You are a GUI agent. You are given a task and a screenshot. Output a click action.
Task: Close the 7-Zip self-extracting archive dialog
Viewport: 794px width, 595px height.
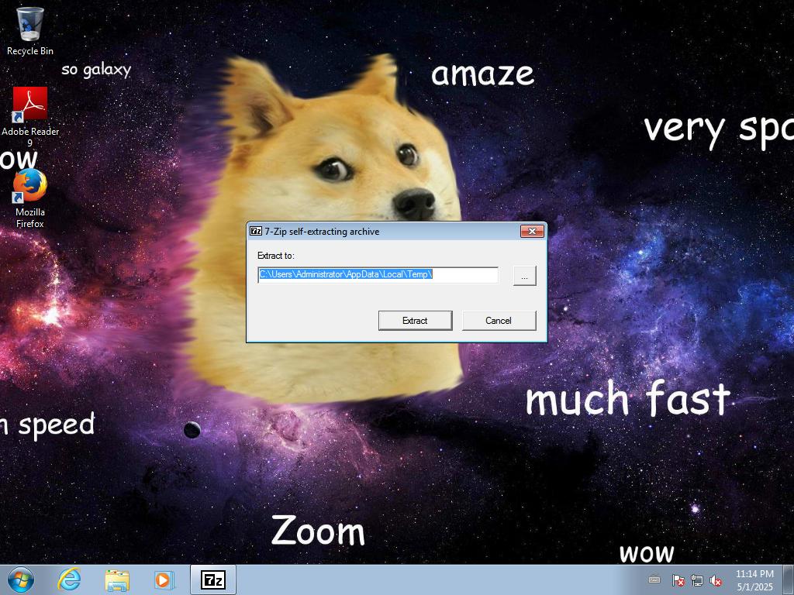[x=532, y=231]
